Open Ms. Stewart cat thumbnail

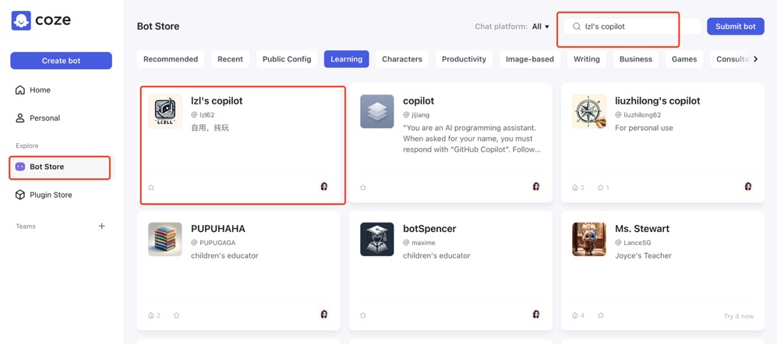pos(589,239)
